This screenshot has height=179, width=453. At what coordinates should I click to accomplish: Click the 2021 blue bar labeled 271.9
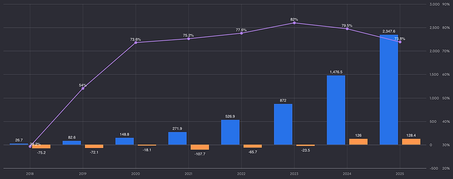tap(178, 138)
